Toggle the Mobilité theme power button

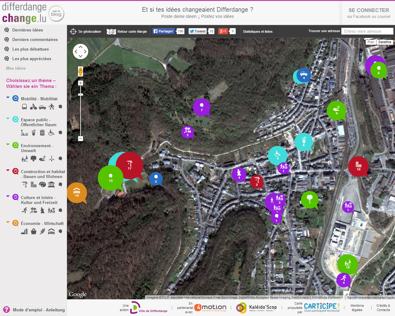(x=15, y=98)
